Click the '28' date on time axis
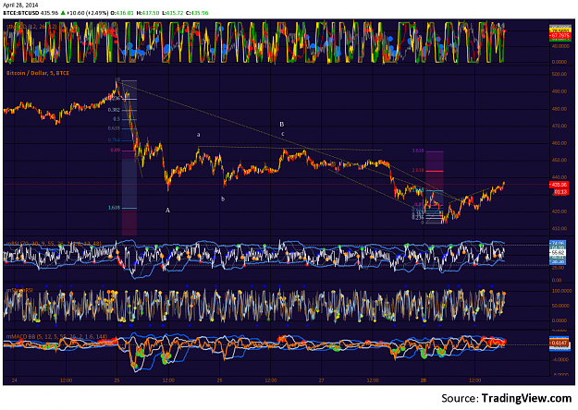578x410 pixels. tap(424, 380)
